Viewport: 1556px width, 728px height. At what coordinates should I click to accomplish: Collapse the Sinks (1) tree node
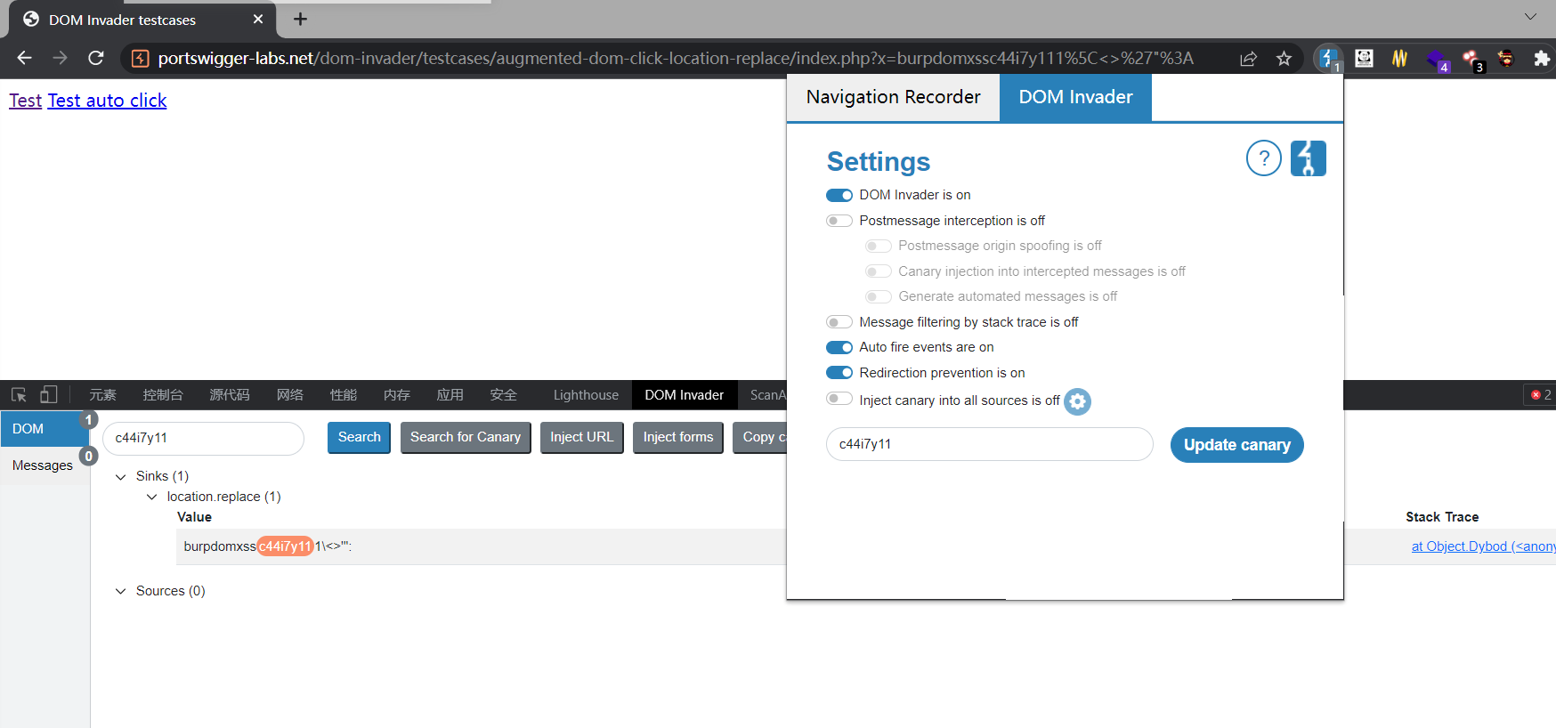[121, 477]
